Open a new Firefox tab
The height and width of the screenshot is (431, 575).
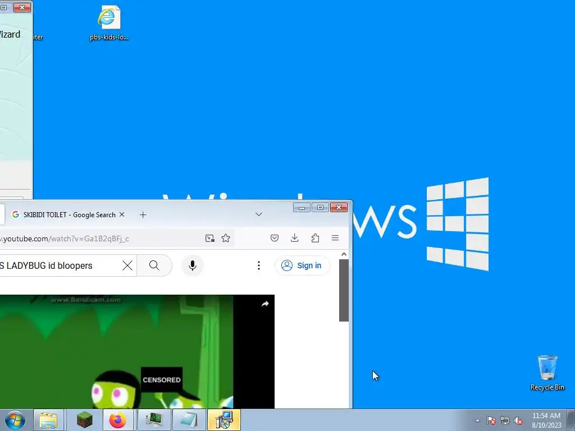pos(143,215)
